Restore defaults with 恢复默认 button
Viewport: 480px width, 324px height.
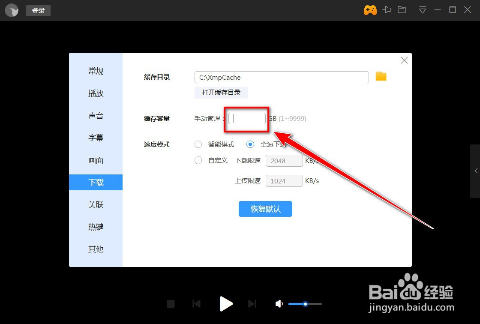265,209
